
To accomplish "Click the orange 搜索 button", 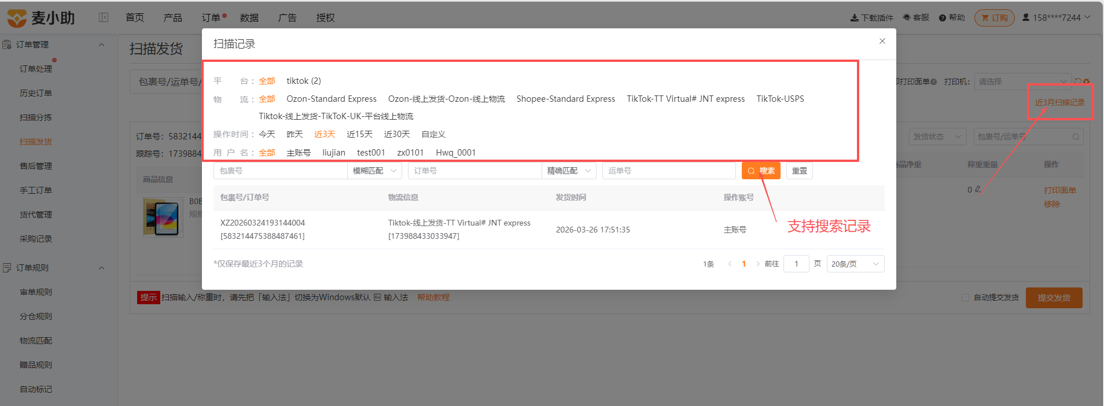I will point(761,171).
